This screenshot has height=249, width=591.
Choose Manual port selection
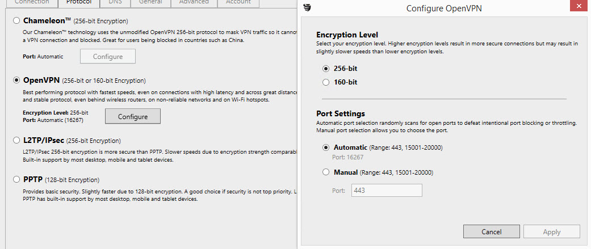click(x=326, y=172)
